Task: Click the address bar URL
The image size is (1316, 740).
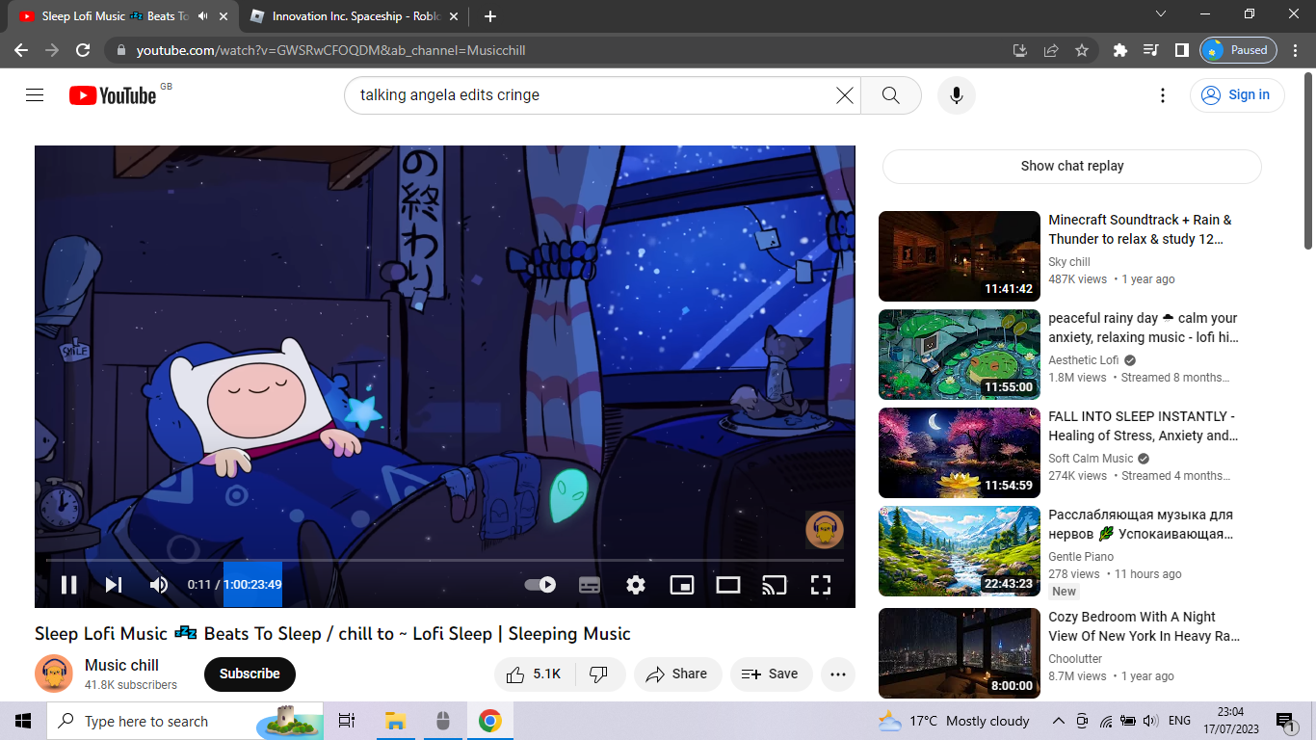Action: (330, 50)
